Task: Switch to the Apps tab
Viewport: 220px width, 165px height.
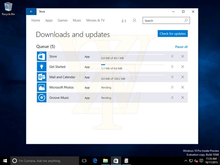Action: coord(49,21)
